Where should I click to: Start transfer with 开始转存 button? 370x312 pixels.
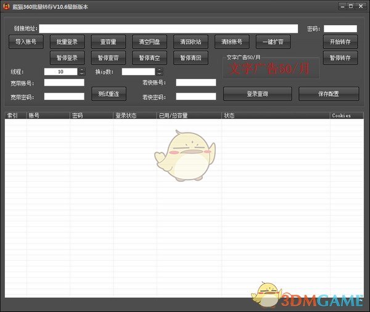coord(340,42)
